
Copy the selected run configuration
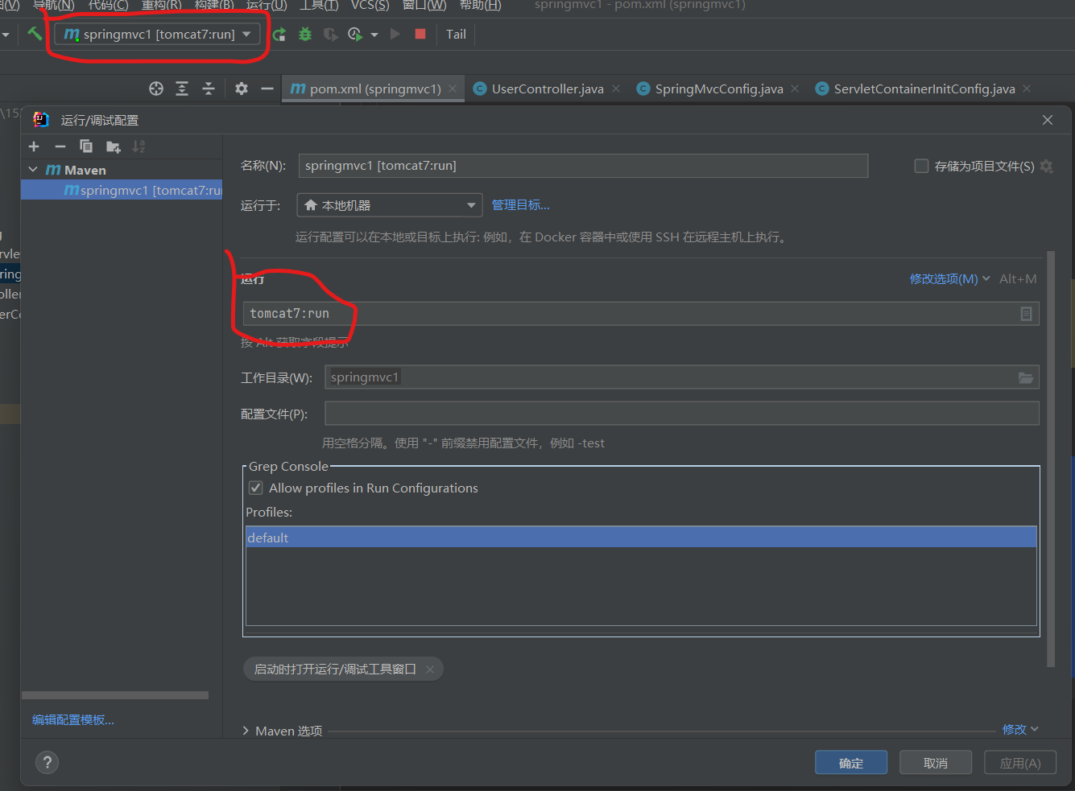86,146
